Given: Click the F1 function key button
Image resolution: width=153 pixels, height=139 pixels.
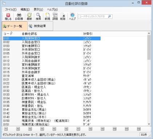Looking at the screenshot, I should point(6,129).
